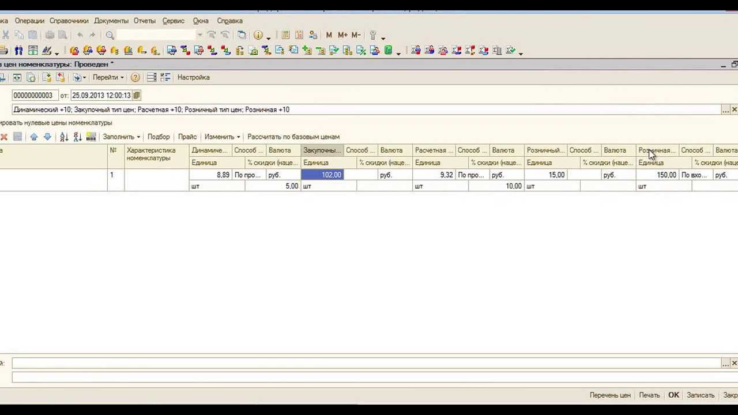
Task: Click the Настройка button
Action: pyautogui.click(x=194, y=77)
